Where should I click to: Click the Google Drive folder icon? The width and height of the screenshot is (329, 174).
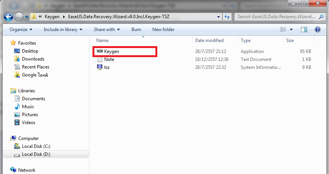[17, 75]
